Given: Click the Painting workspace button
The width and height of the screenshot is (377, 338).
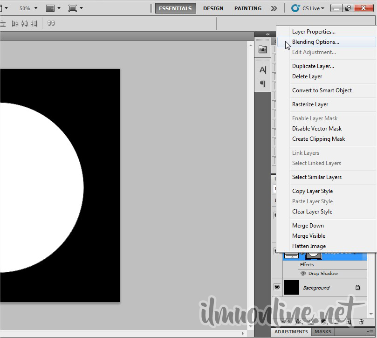Looking at the screenshot, I should tap(247, 8).
